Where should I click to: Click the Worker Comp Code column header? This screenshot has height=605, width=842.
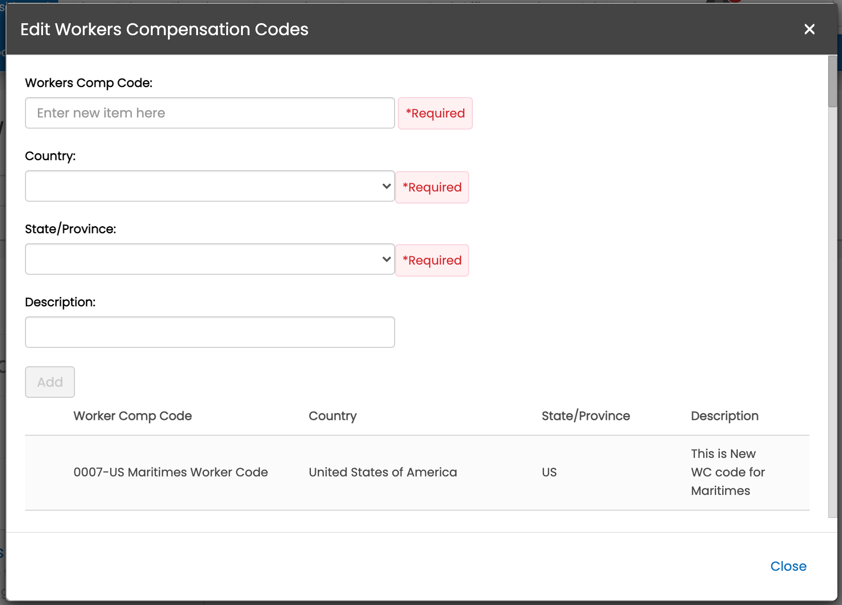(133, 416)
